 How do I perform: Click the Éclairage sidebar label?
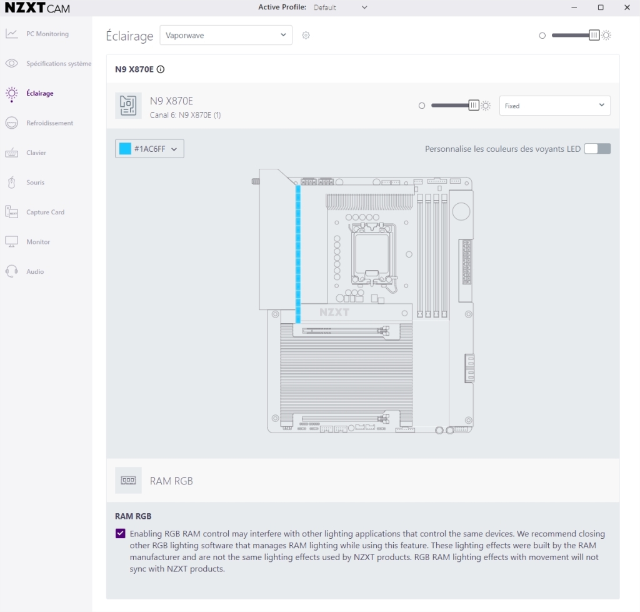(40, 93)
